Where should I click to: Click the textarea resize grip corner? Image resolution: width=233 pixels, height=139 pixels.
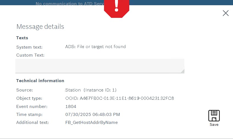click(x=183, y=71)
